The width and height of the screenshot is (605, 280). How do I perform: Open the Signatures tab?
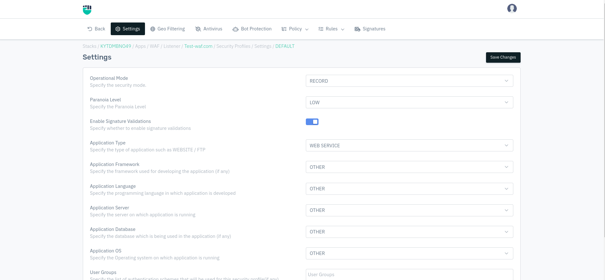(370, 29)
